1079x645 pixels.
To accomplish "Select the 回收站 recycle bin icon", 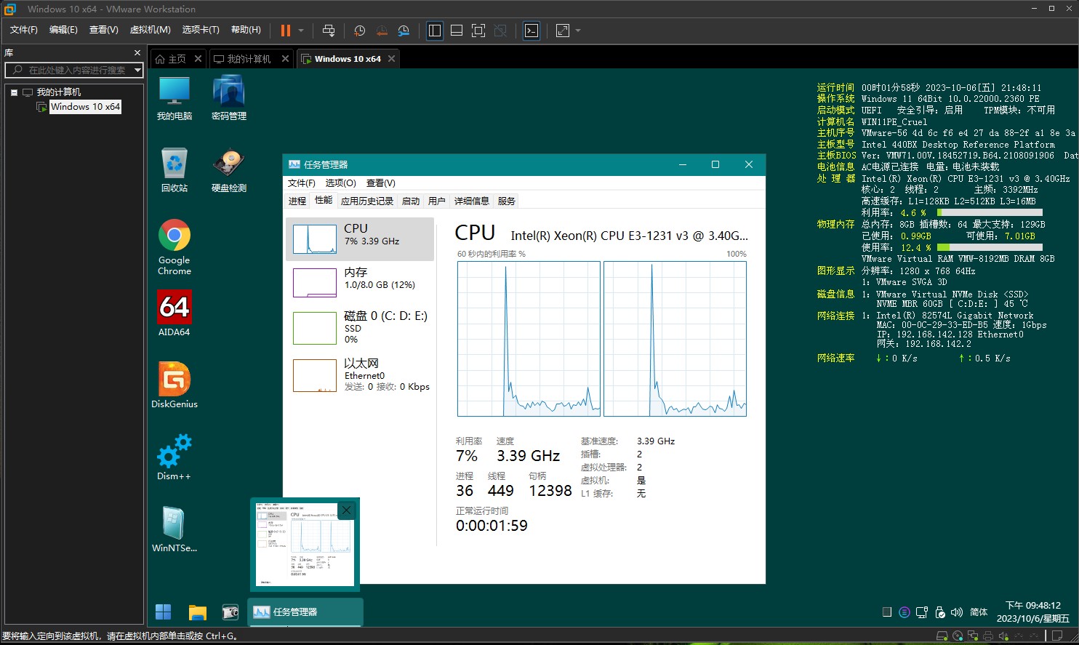I will (x=175, y=170).
